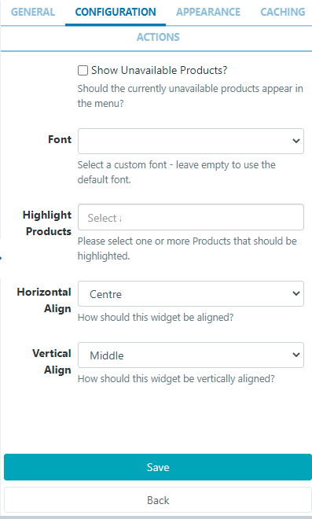Click the Horizontal Align field label
Screen dimensions: 312x519
(44, 300)
